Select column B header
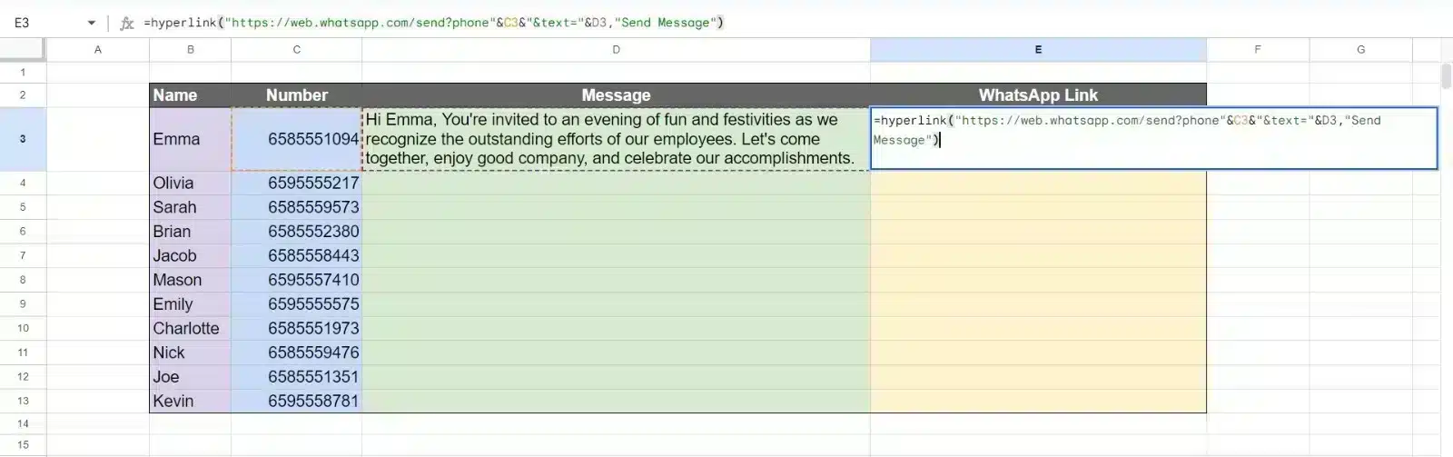 coord(191,50)
